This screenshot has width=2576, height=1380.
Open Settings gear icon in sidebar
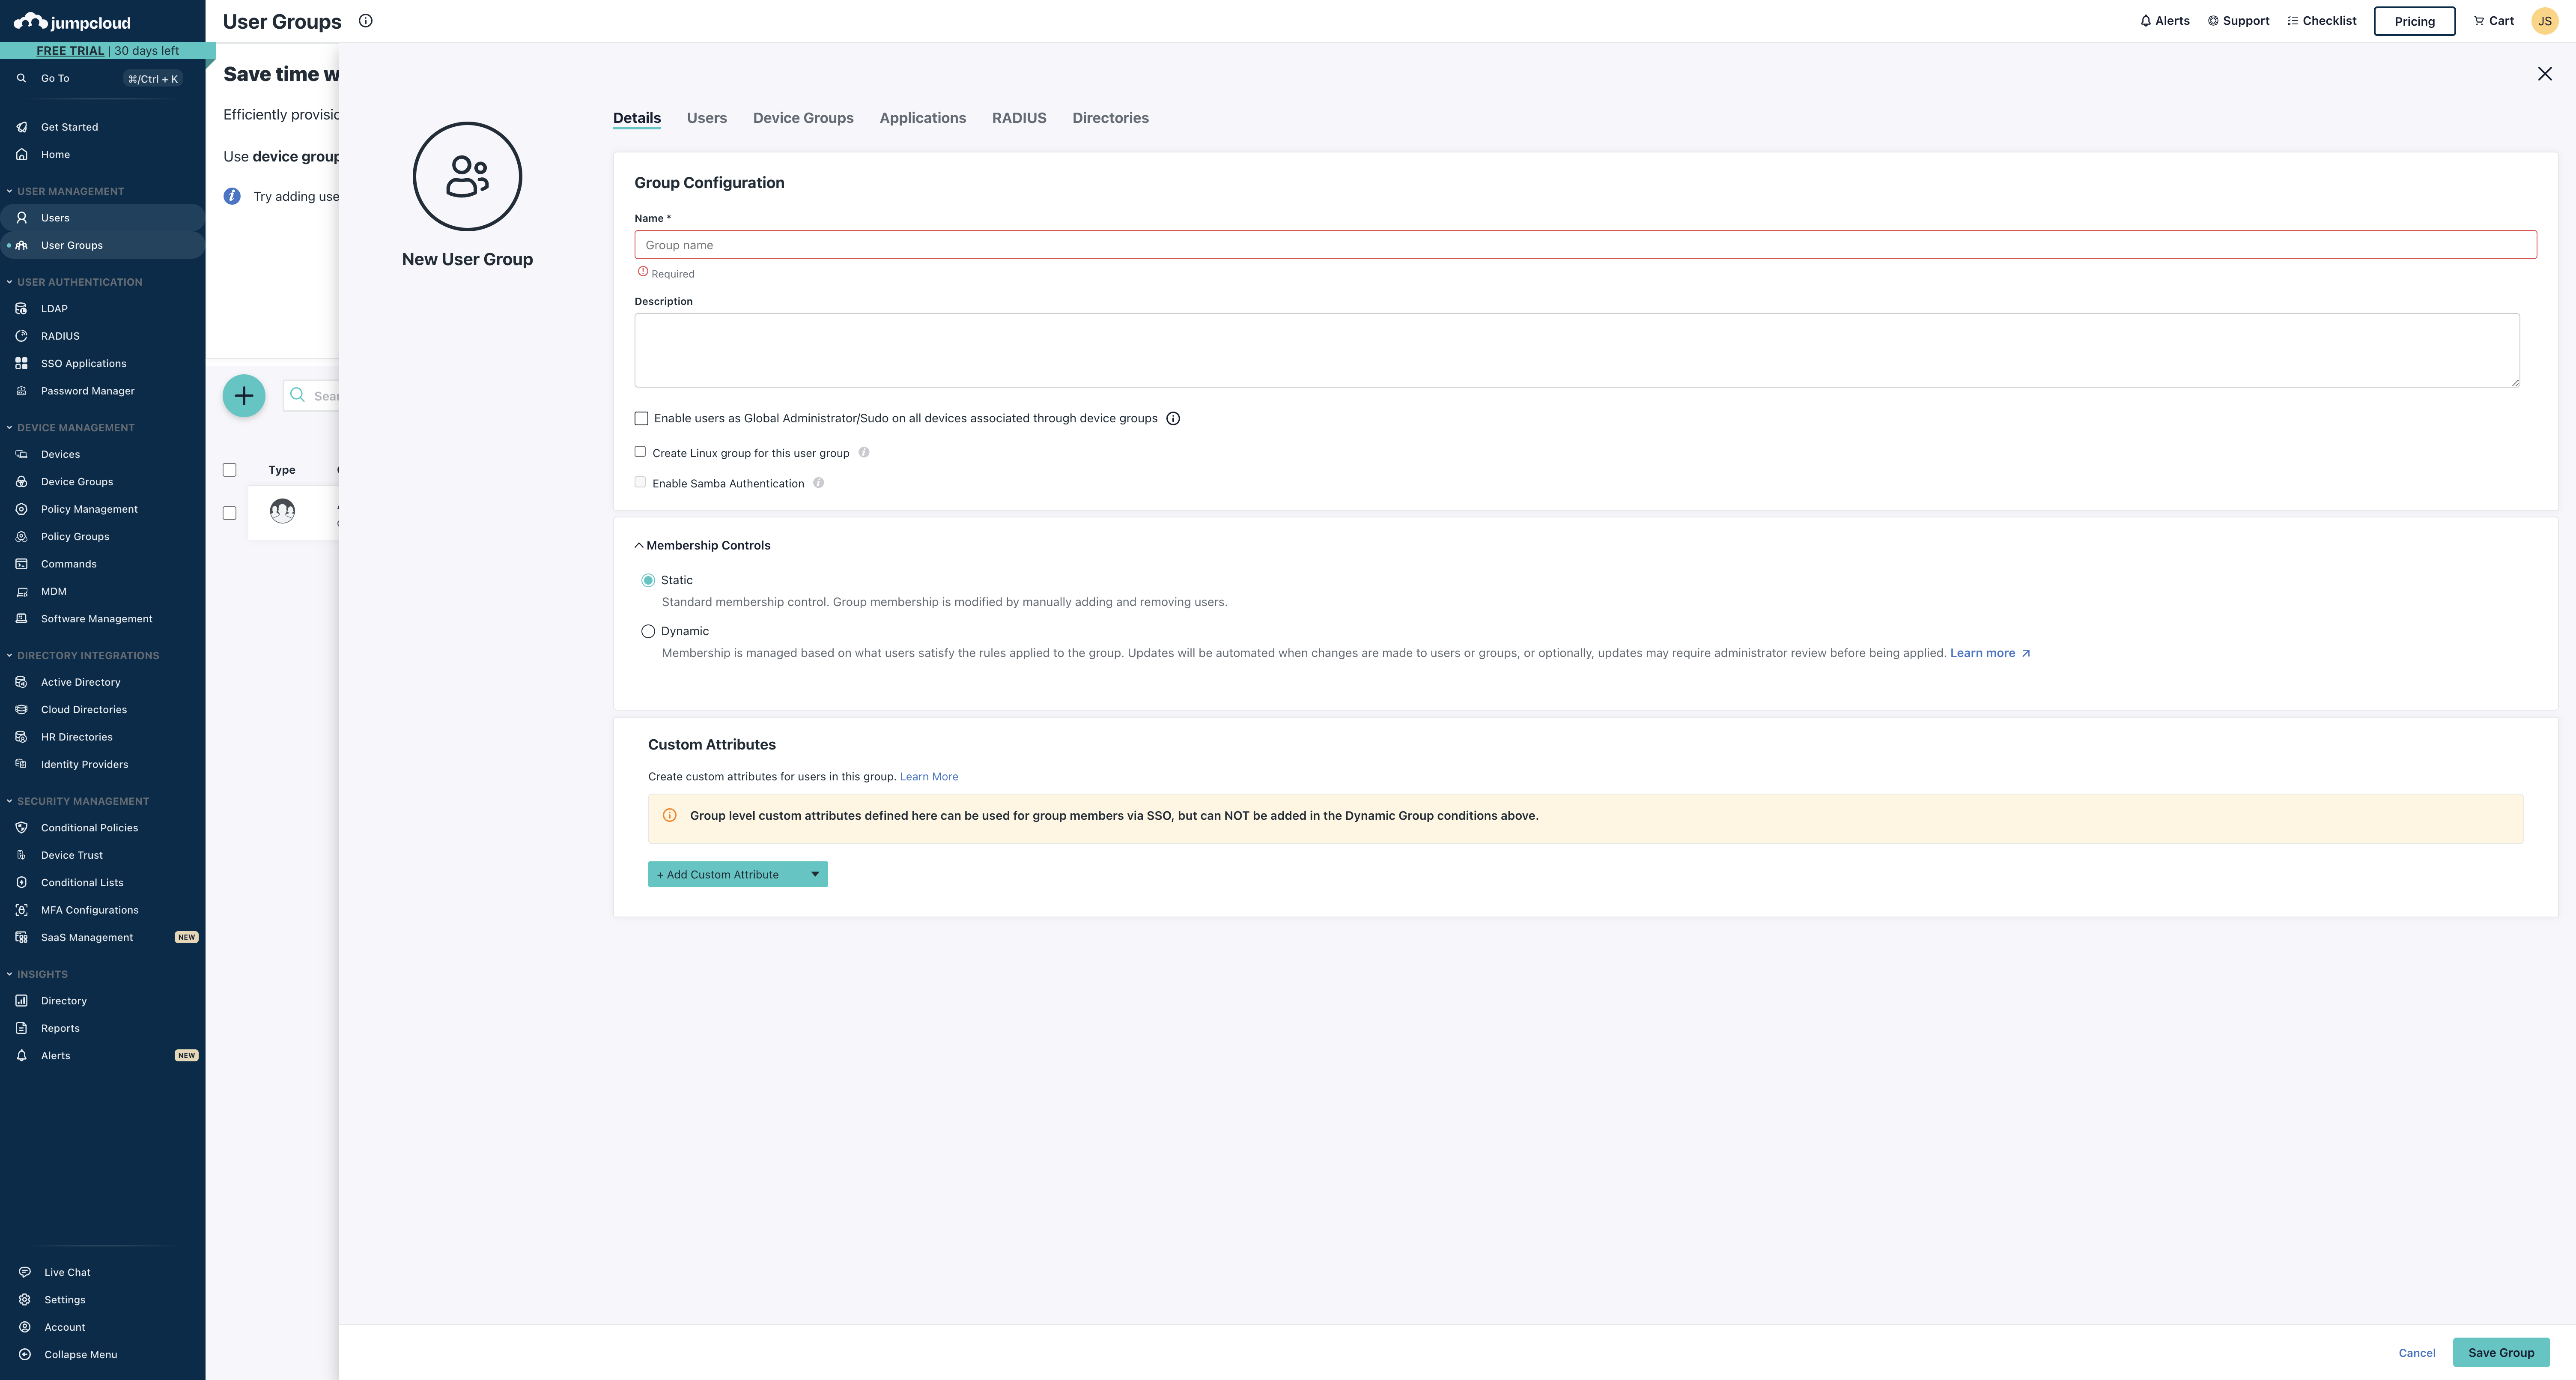(24, 1299)
